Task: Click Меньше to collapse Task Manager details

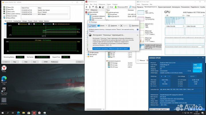Action: point(141,60)
